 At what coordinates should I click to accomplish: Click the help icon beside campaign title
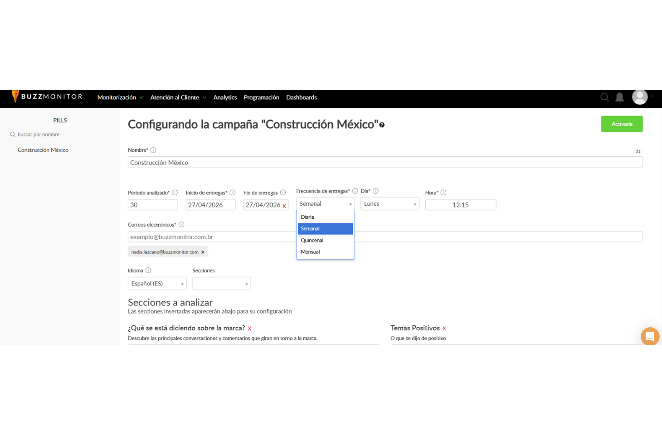coord(382,125)
